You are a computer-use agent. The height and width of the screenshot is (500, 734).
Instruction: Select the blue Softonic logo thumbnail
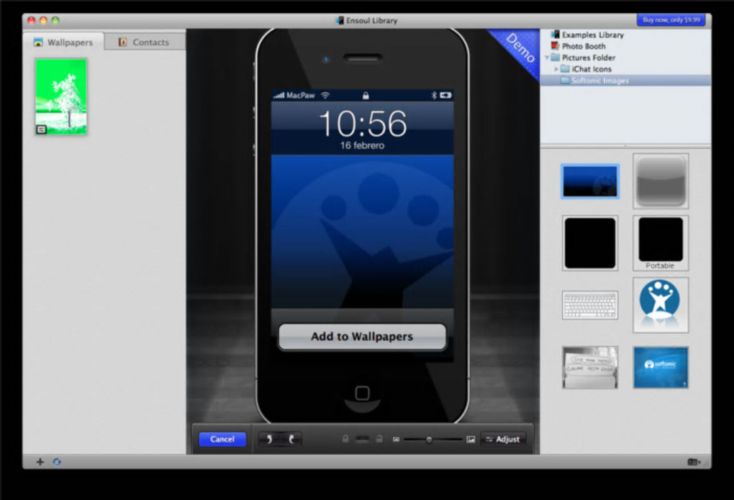[661, 305]
